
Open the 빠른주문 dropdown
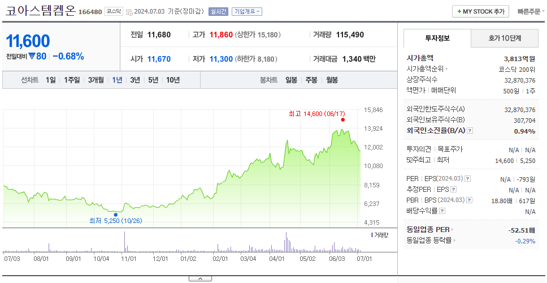click(x=531, y=11)
